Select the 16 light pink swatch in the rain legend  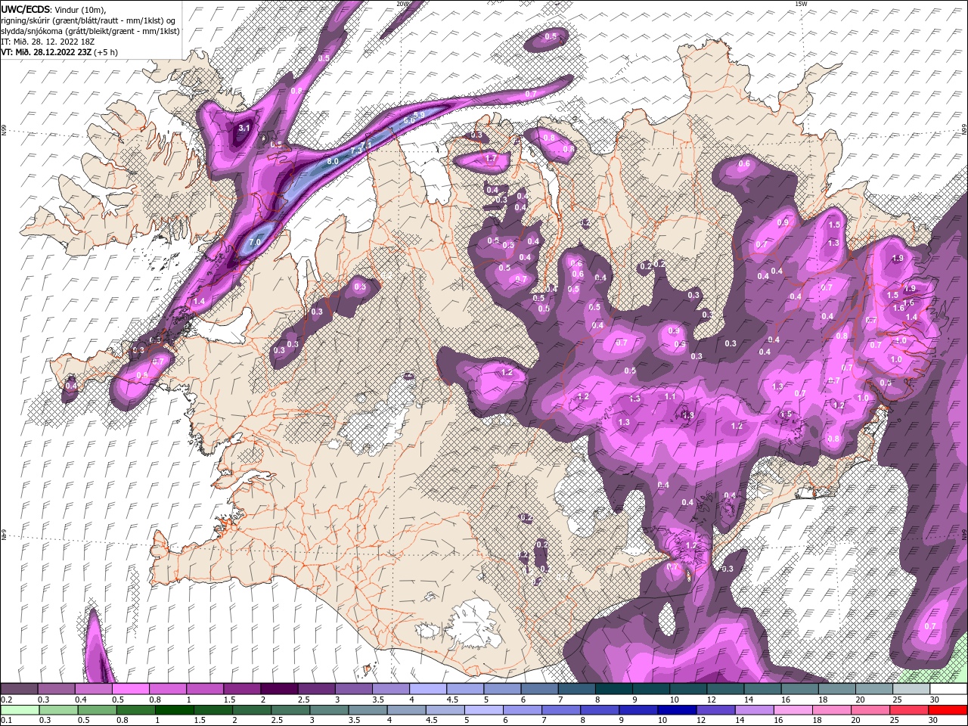[793, 709]
